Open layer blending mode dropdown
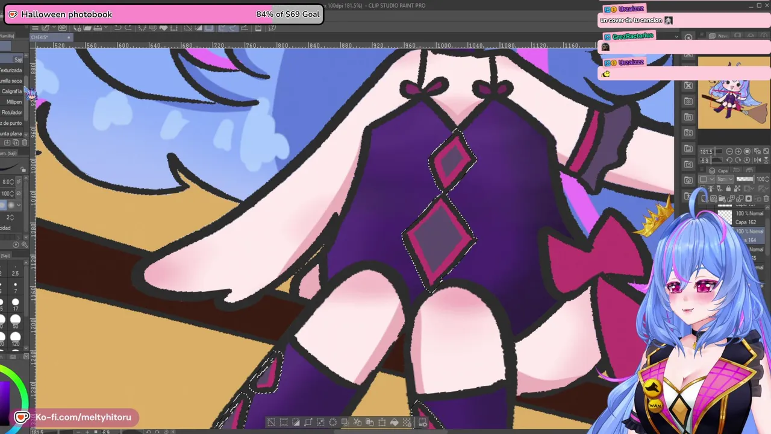The width and height of the screenshot is (771, 434). pyautogui.click(x=725, y=179)
